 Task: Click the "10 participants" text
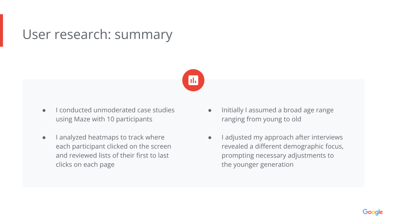click(131, 119)
